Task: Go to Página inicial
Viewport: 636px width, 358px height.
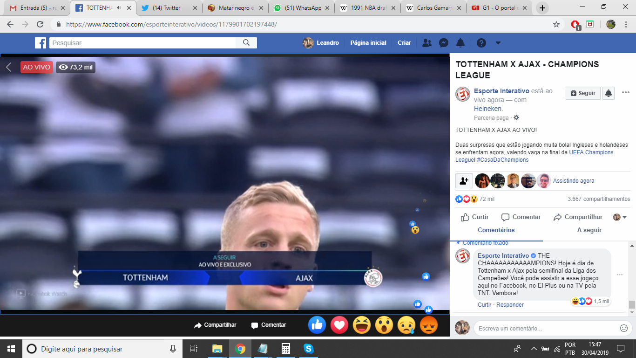Action: [x=368, y=43]
